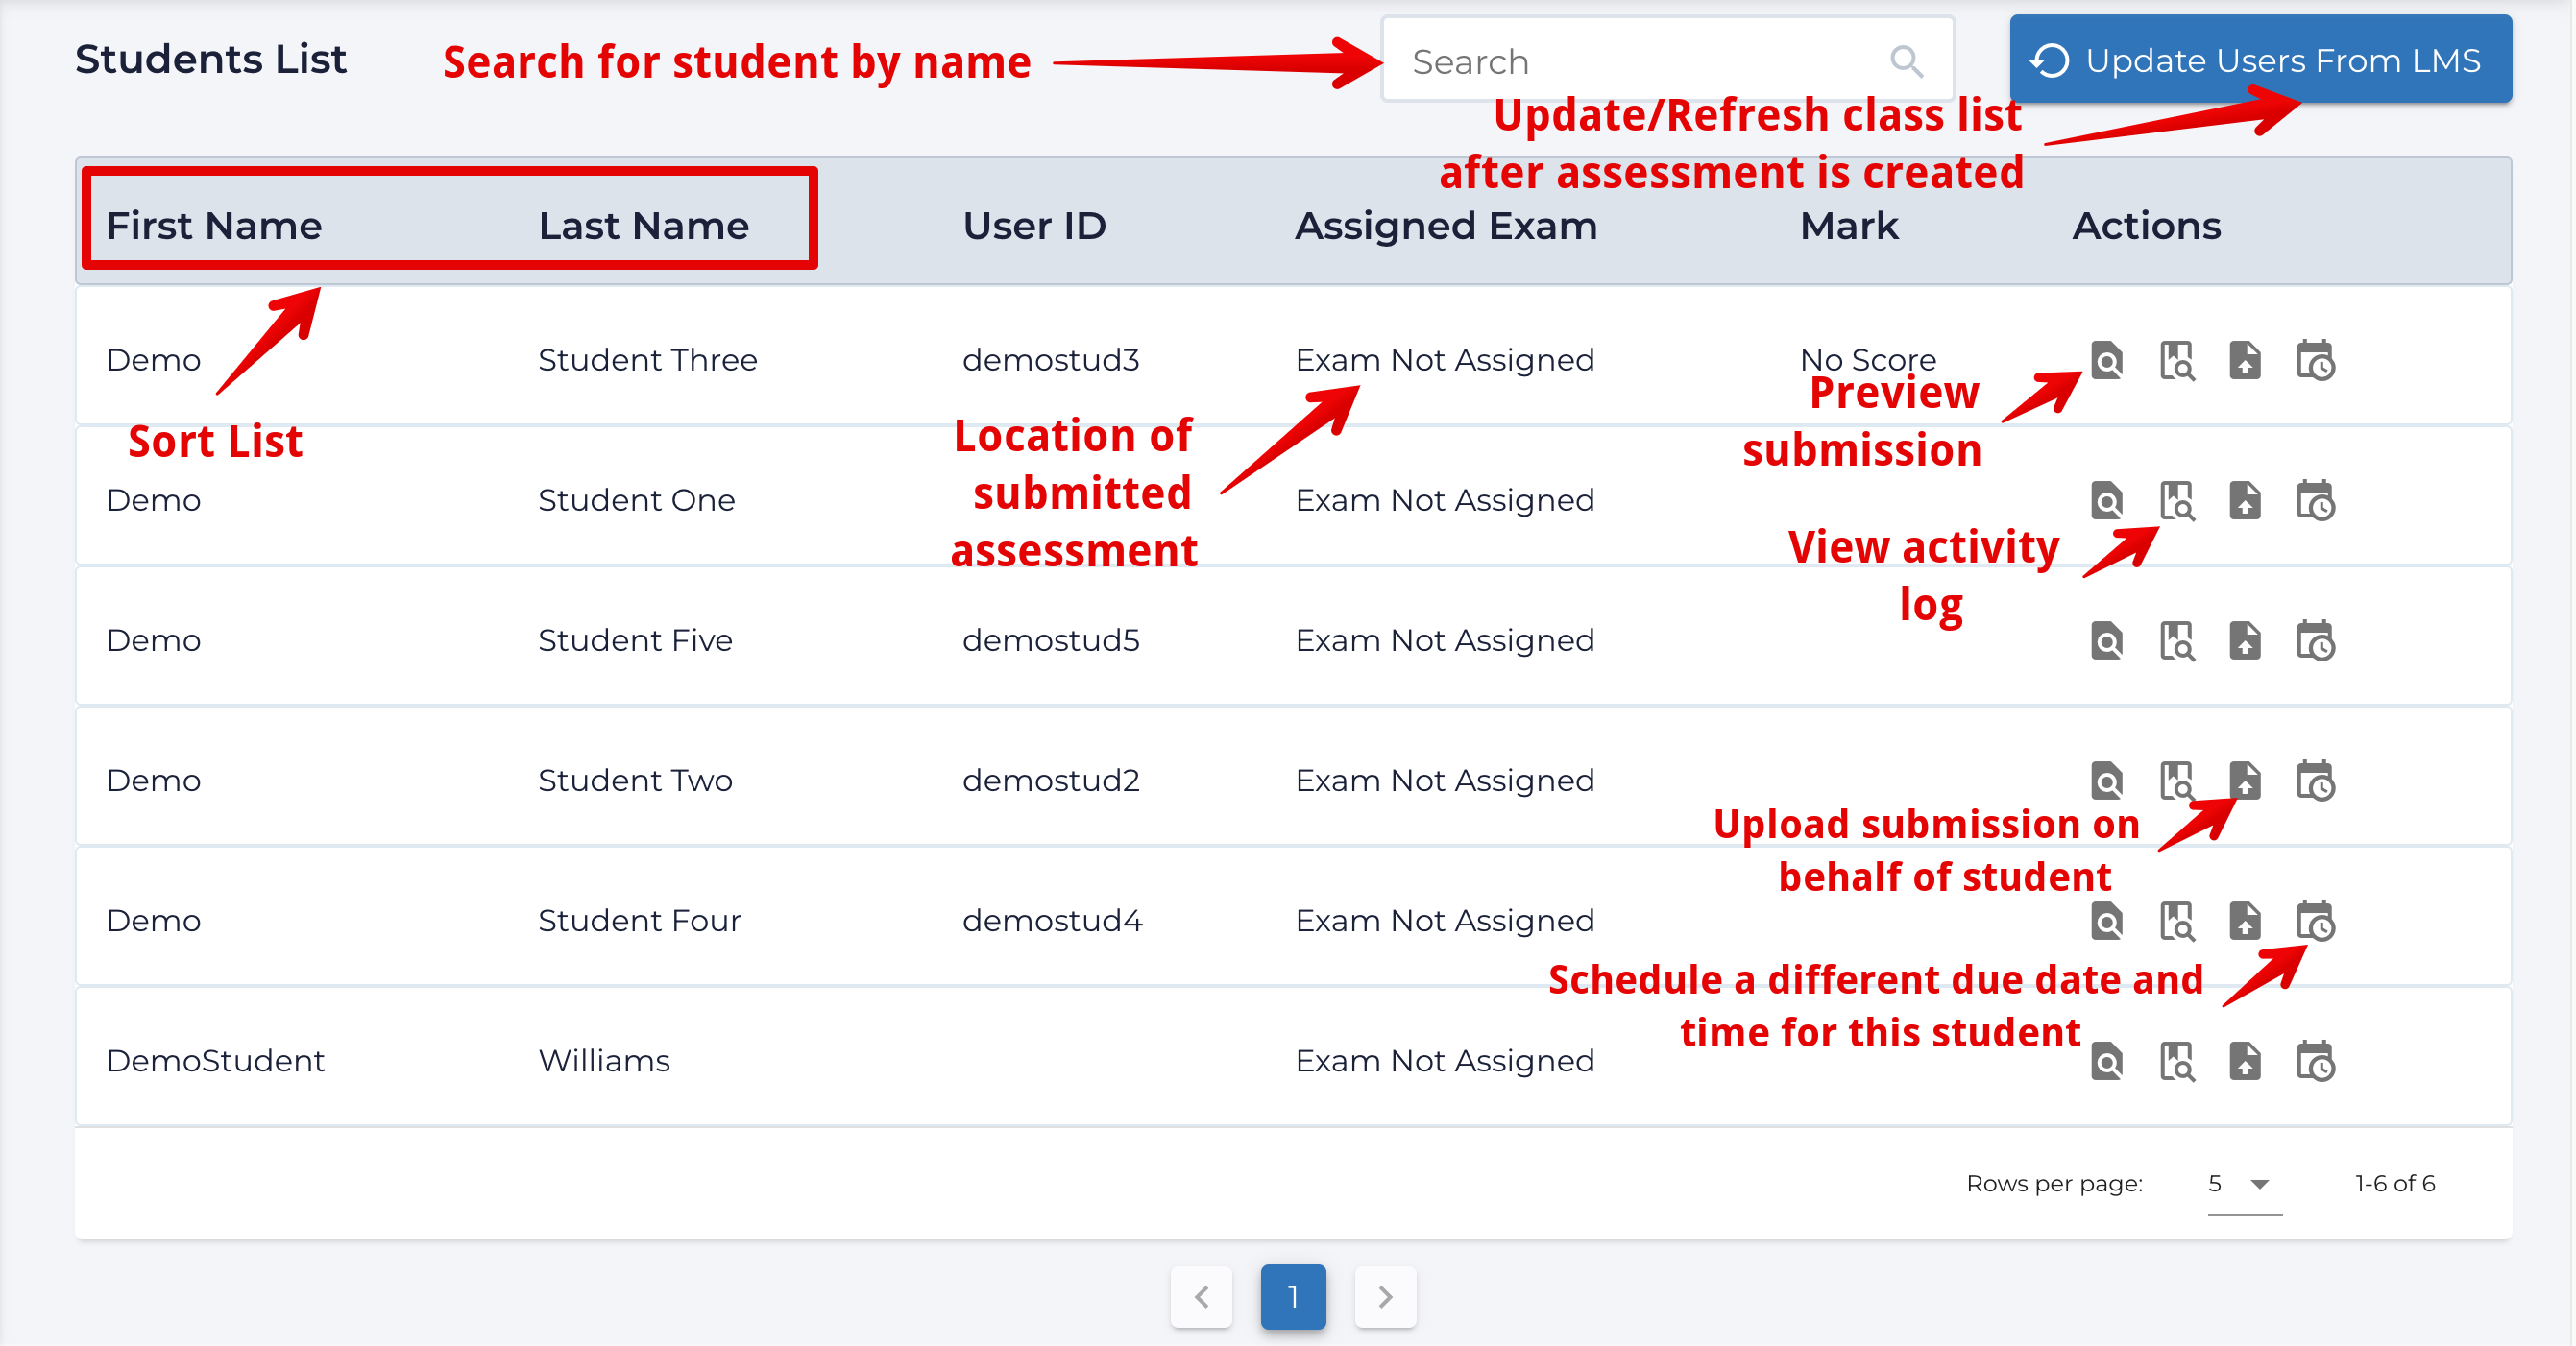Go to the next page

(1385, 1297)
